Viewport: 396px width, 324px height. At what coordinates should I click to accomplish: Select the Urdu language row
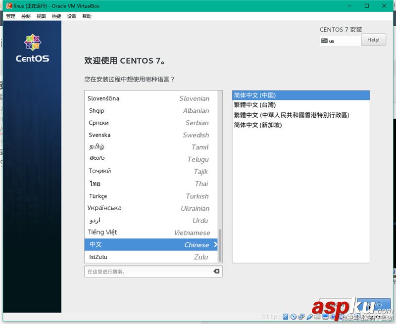pos(151,220)
